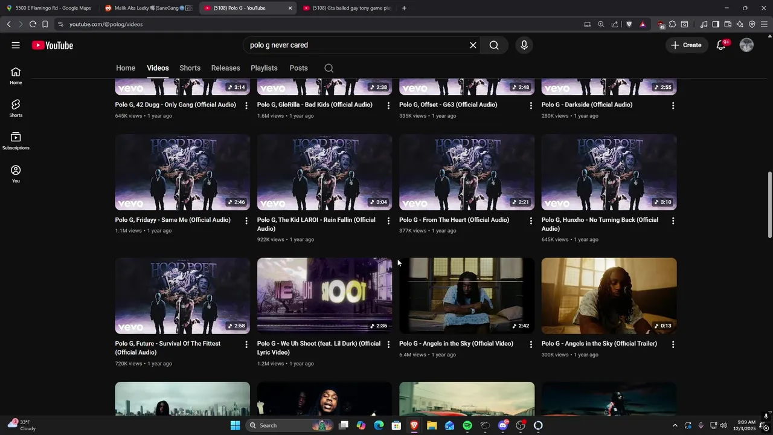
Task: Open Subscriptions in the left sidebar
Action: 16,141
